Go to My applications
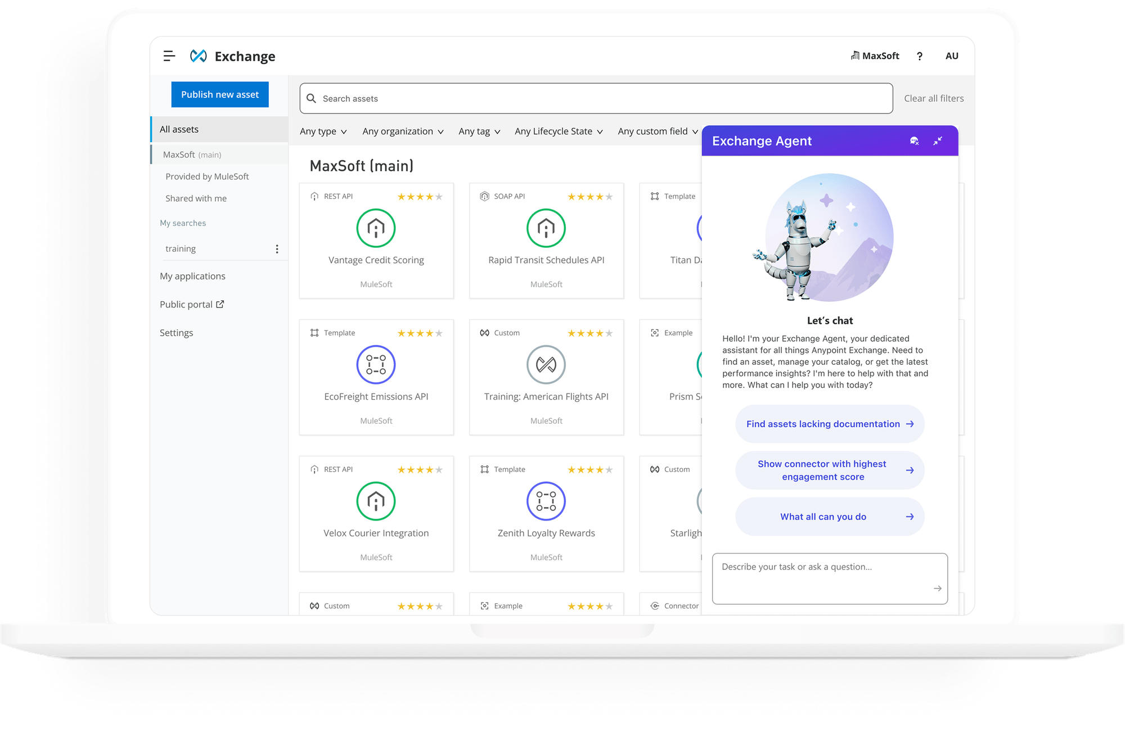Screen dimensions: 1125x729 click(x=192, y=276)
